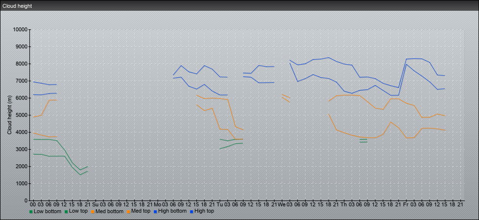Select the 'Med top' legend label
The width and height of the screenshot is (479, 220).
(140, 211)
